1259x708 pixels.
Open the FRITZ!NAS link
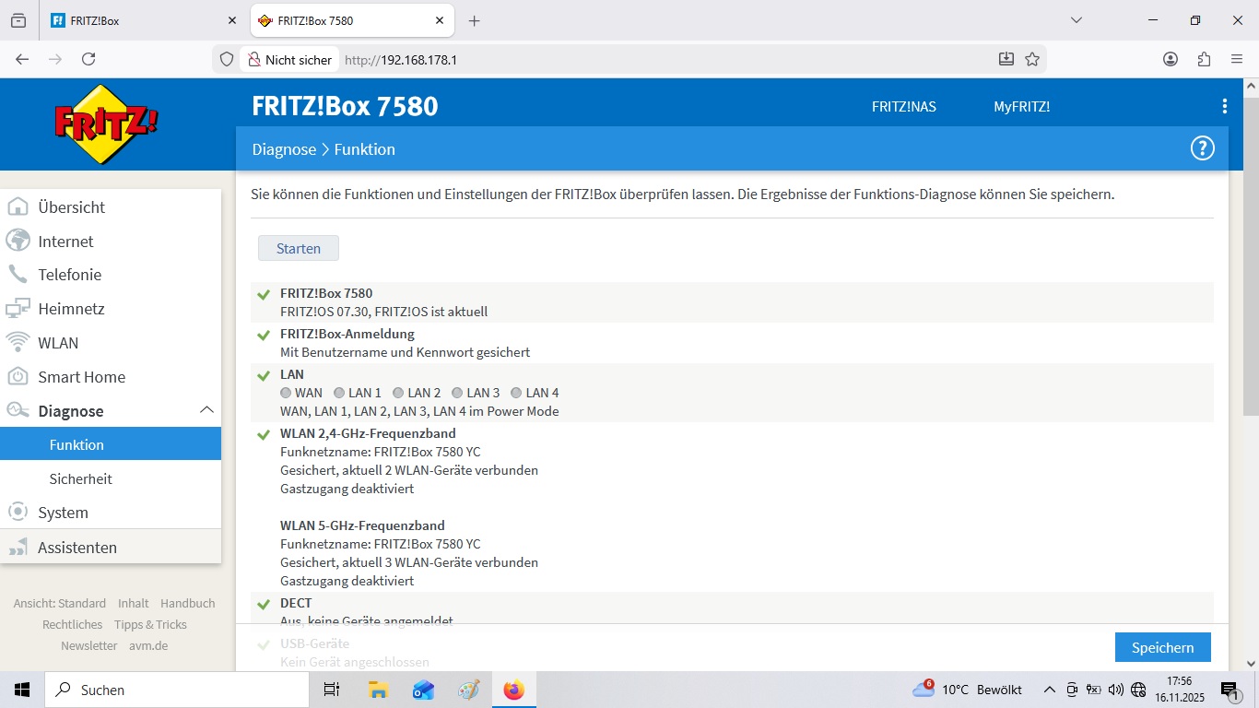[x=903, y=106]
